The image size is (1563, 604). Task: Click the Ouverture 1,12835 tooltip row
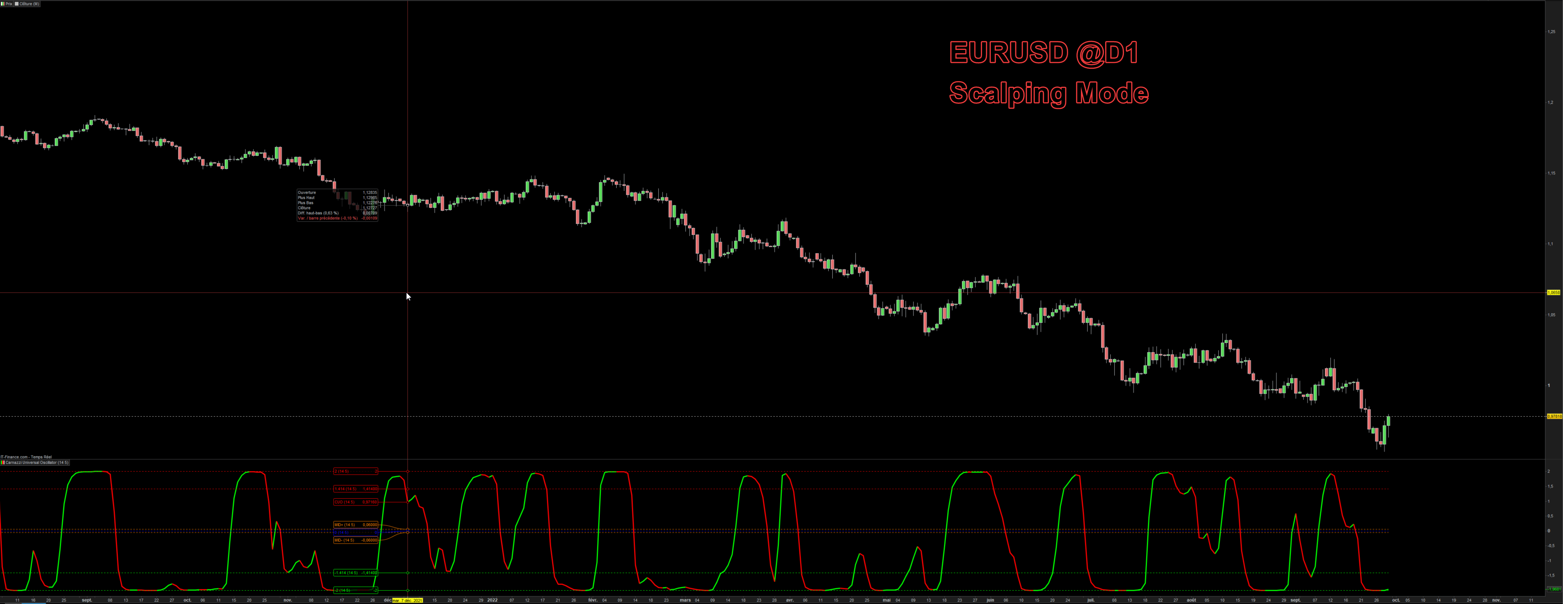click(337, 192)
